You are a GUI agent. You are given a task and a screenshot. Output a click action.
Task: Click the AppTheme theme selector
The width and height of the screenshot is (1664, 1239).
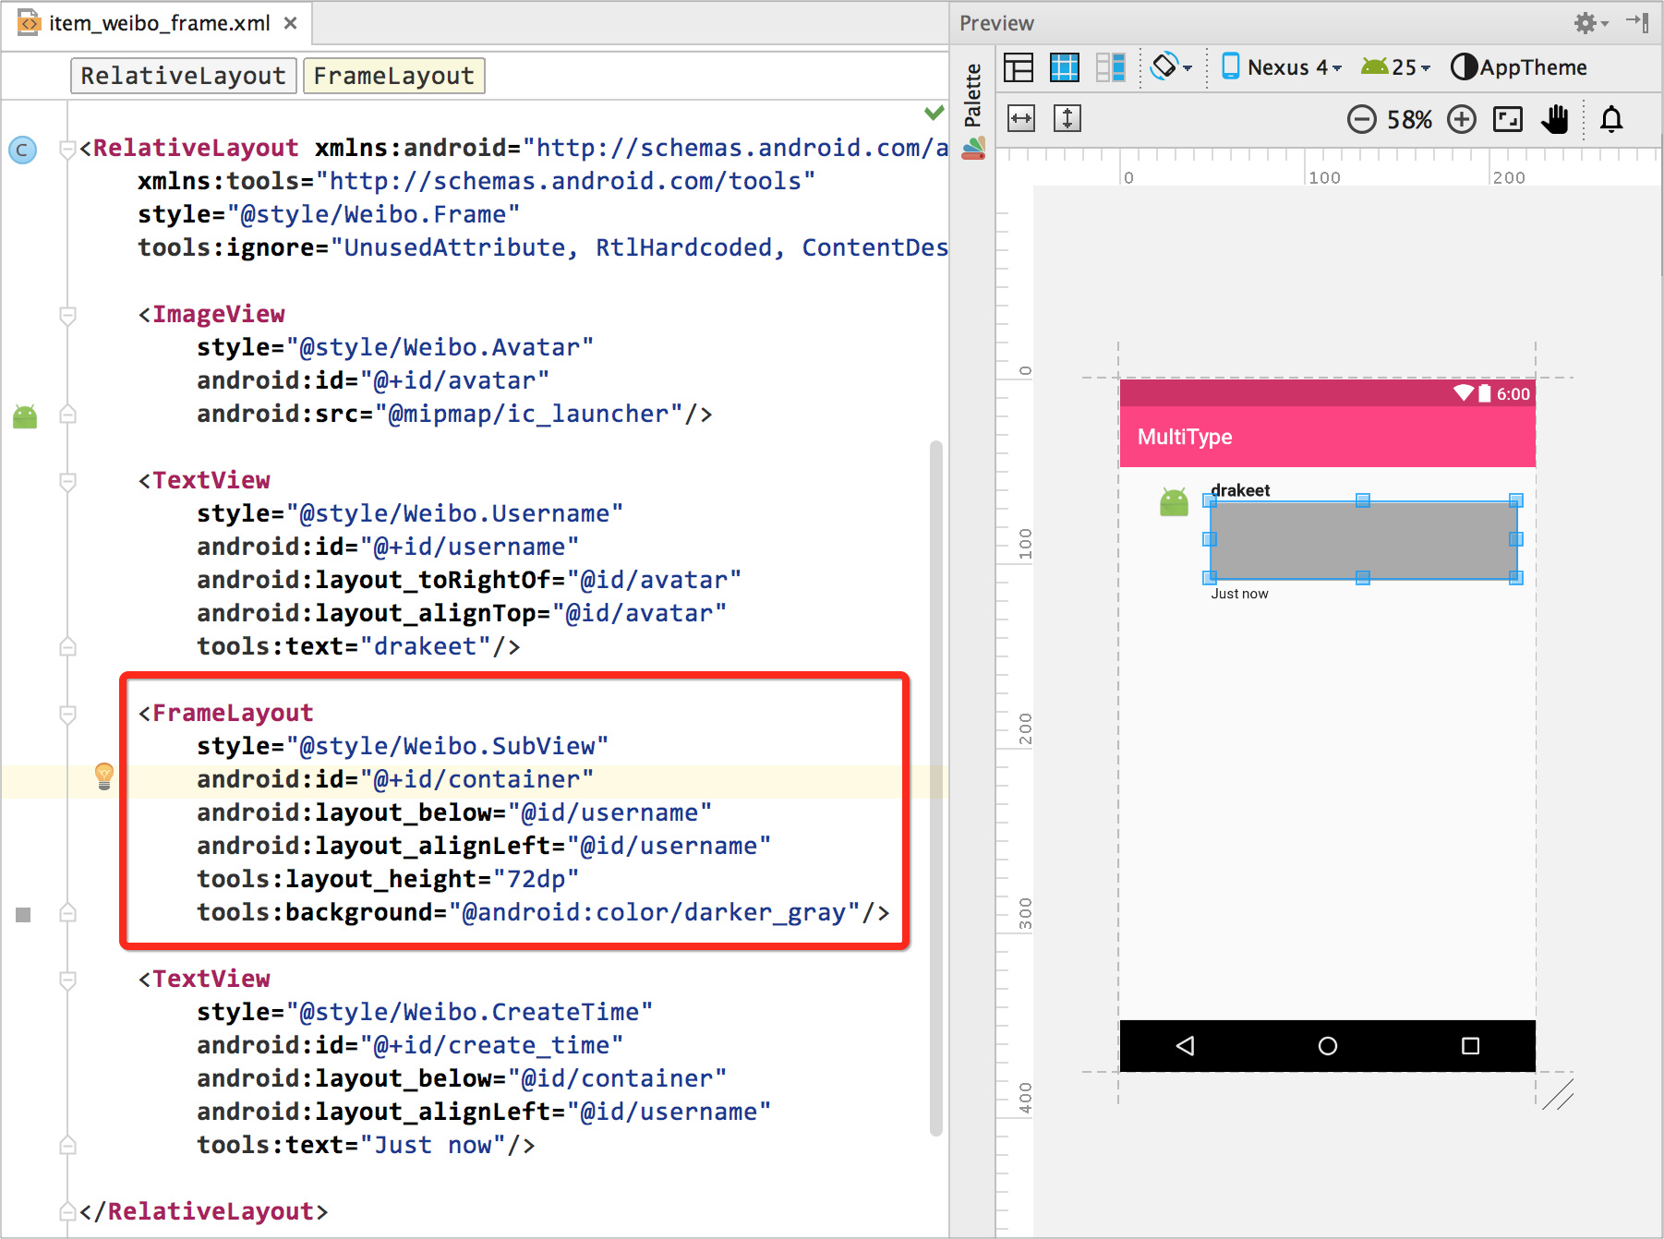pyautogui.click(x=1519, y=67)
